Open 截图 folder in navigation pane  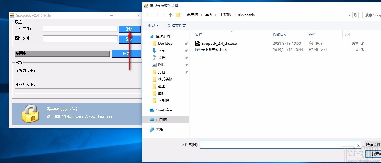pos(162,86)
